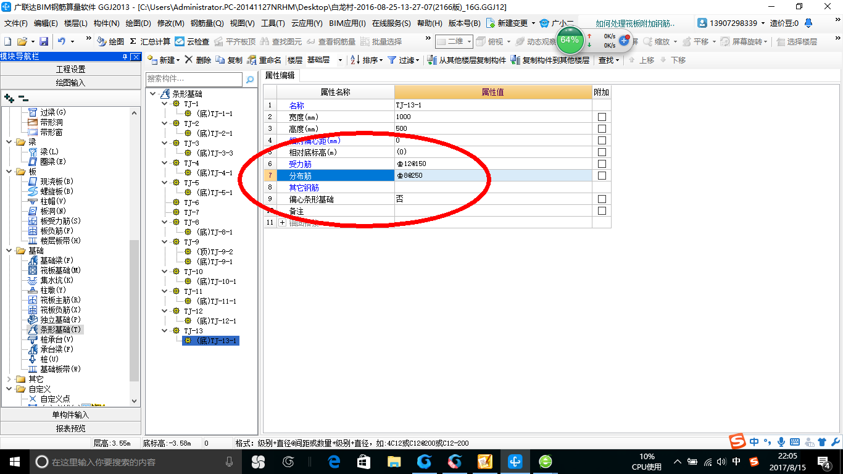Click the expand-all plus icon in navigation panel
Viewport: 843px width, 474px height.
(9, 98)
